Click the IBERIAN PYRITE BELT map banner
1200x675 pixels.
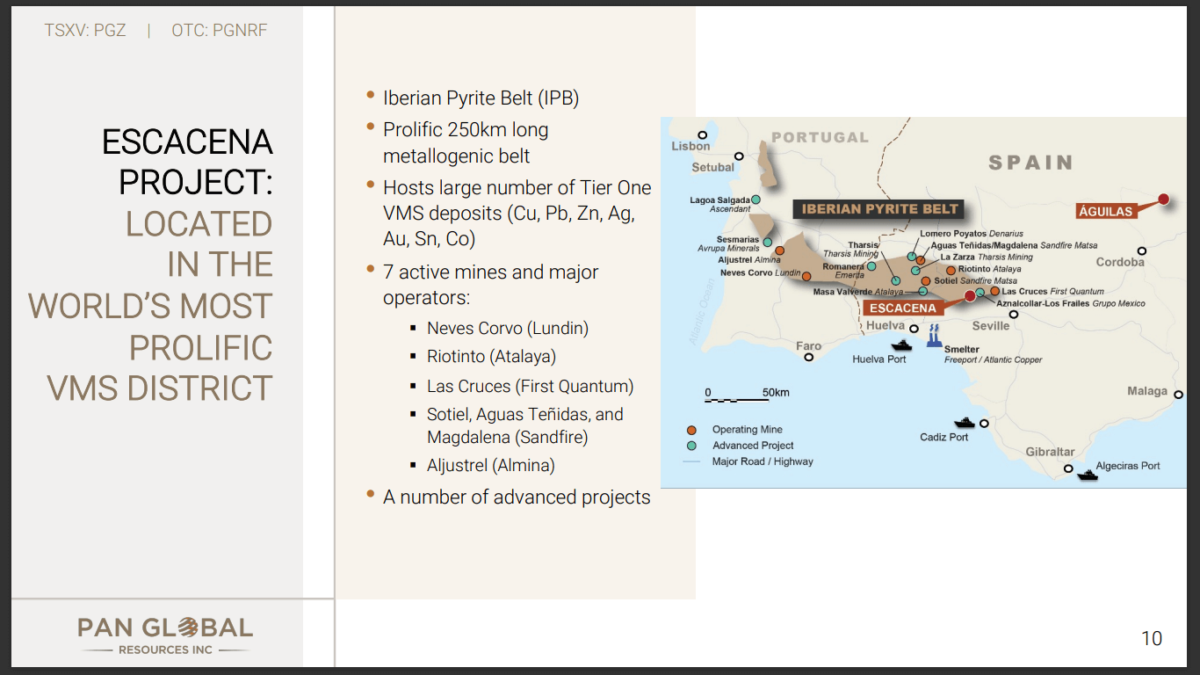click(878, 210)
